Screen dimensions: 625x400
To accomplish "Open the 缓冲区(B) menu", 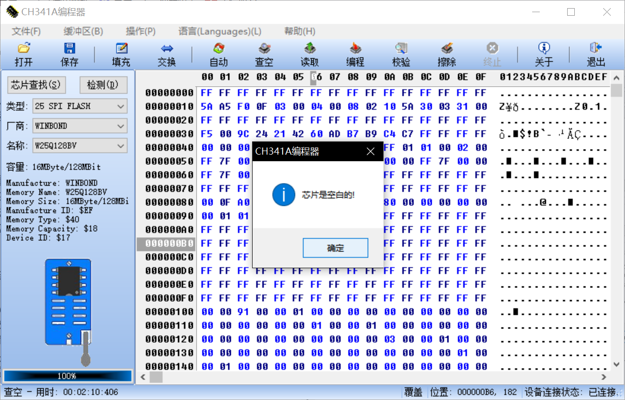I will (83, 31).
